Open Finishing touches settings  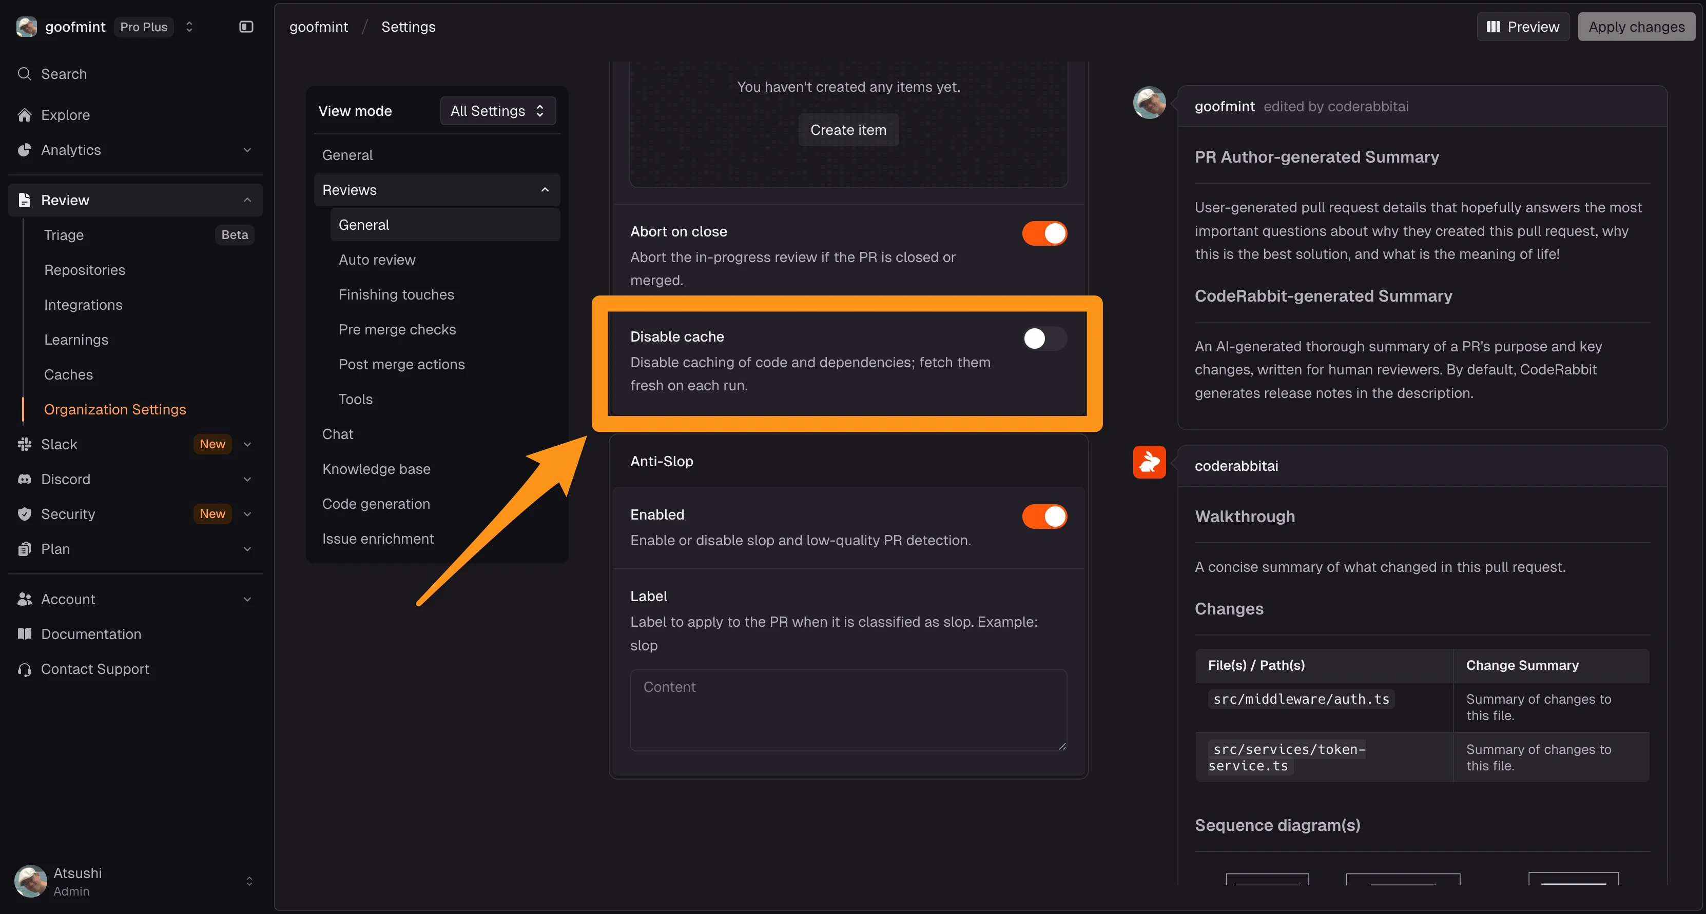397,294
